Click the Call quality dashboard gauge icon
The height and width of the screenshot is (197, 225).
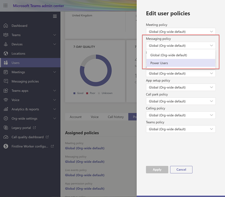point(6,137)
